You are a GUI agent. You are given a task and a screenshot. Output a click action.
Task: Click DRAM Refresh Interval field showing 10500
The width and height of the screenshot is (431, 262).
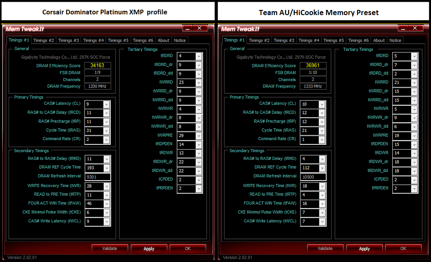pos(313,177)
